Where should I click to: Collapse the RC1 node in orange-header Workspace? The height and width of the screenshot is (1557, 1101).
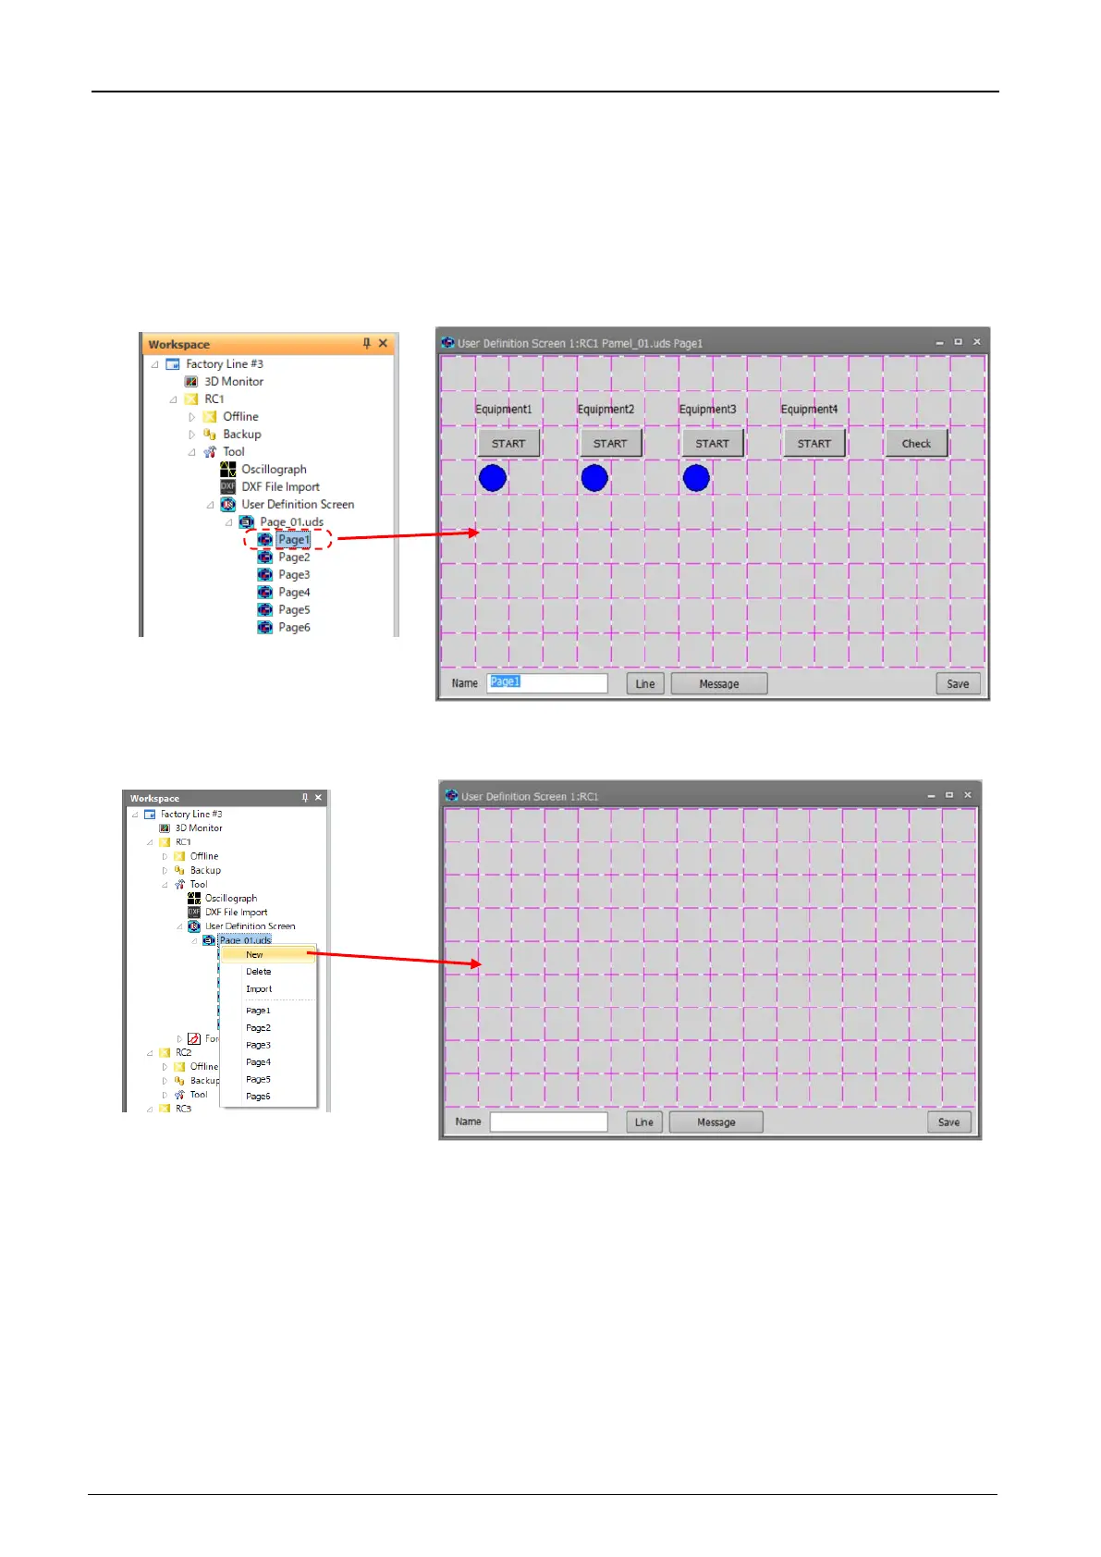(174, 399)
